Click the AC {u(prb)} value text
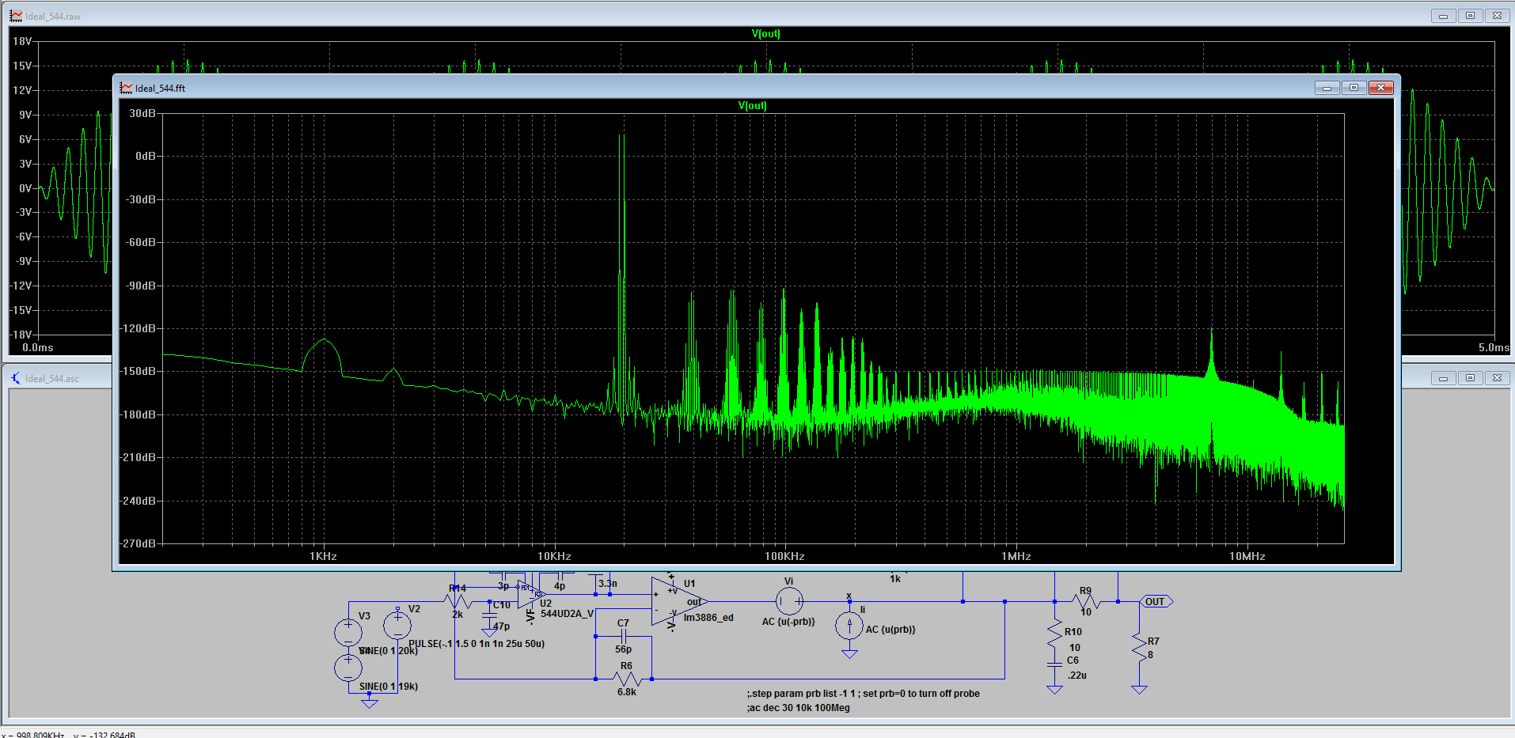This screenshot has height=738, width=1515. point(890,630)
